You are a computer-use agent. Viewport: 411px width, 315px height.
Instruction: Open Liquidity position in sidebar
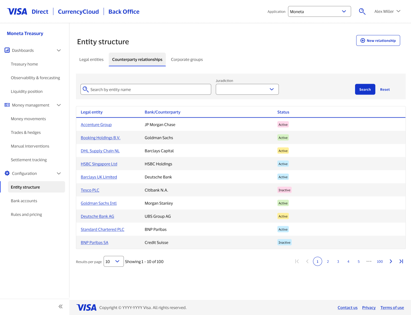click(27, 91)
